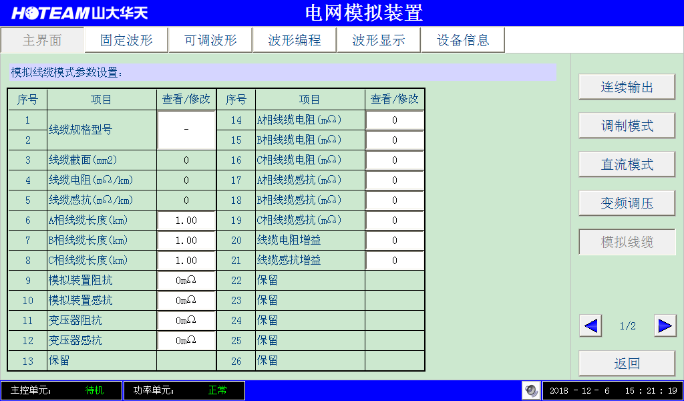Click the right arrow next page icon
The width and height of the screenshot is (684, 401).
(x=665, y=325)
